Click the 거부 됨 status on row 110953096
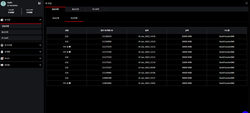 point(66,83)
